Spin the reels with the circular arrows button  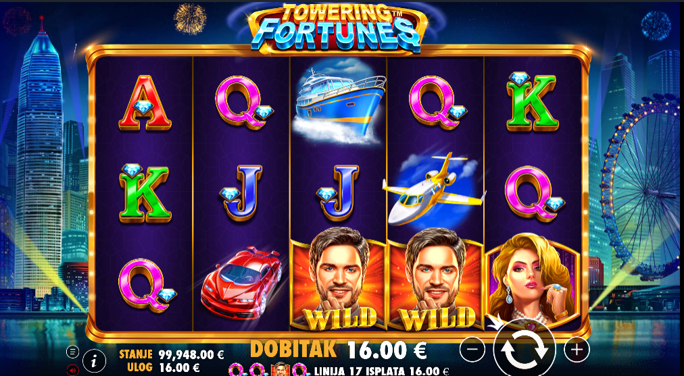click(524, 349)
